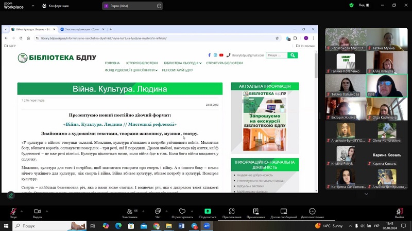The height and width of the screenshot is (231, 412).
Task: Open Google Chrome from the taskbar
Action: pos(157,226)
